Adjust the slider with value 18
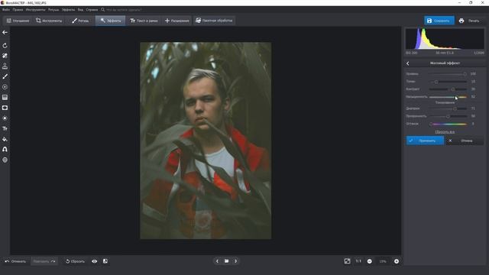Image resolution: width=489 pixels, height=275 pixels. (x=448, y=82)
